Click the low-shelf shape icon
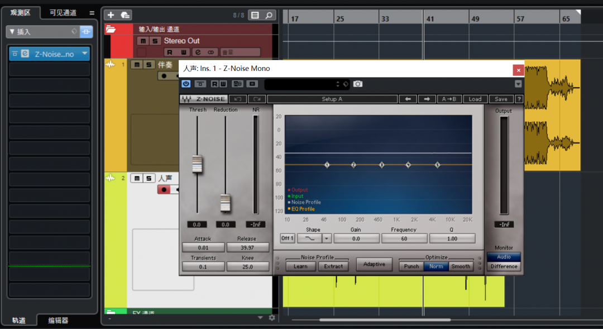The height and width of the screenshot is (329, 603). tap(309, 239)
